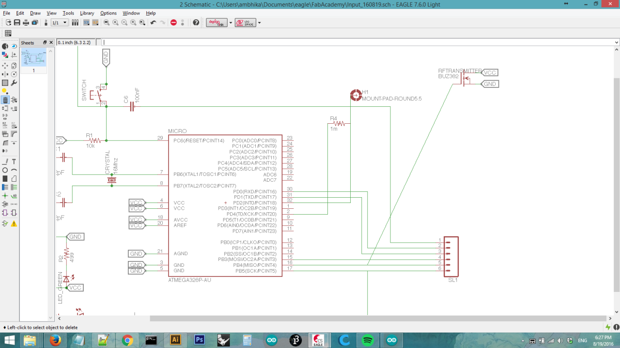Click the vertical scrollbar of the canvas

click(617, 186)
